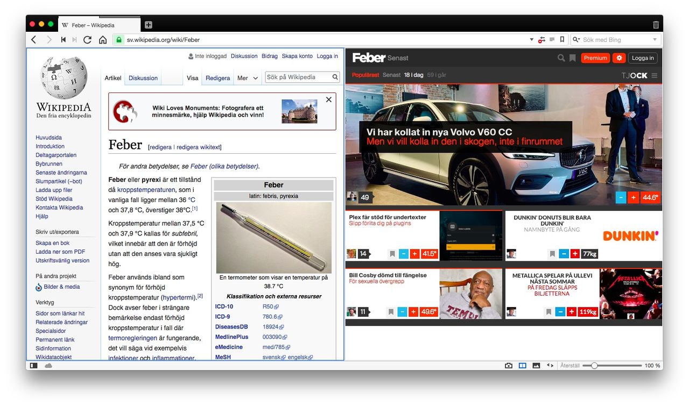Image resolution: width=689 pixels, height=407 pixels.
Task: Toggle the side panel from status bar
Action: point(34,366)
